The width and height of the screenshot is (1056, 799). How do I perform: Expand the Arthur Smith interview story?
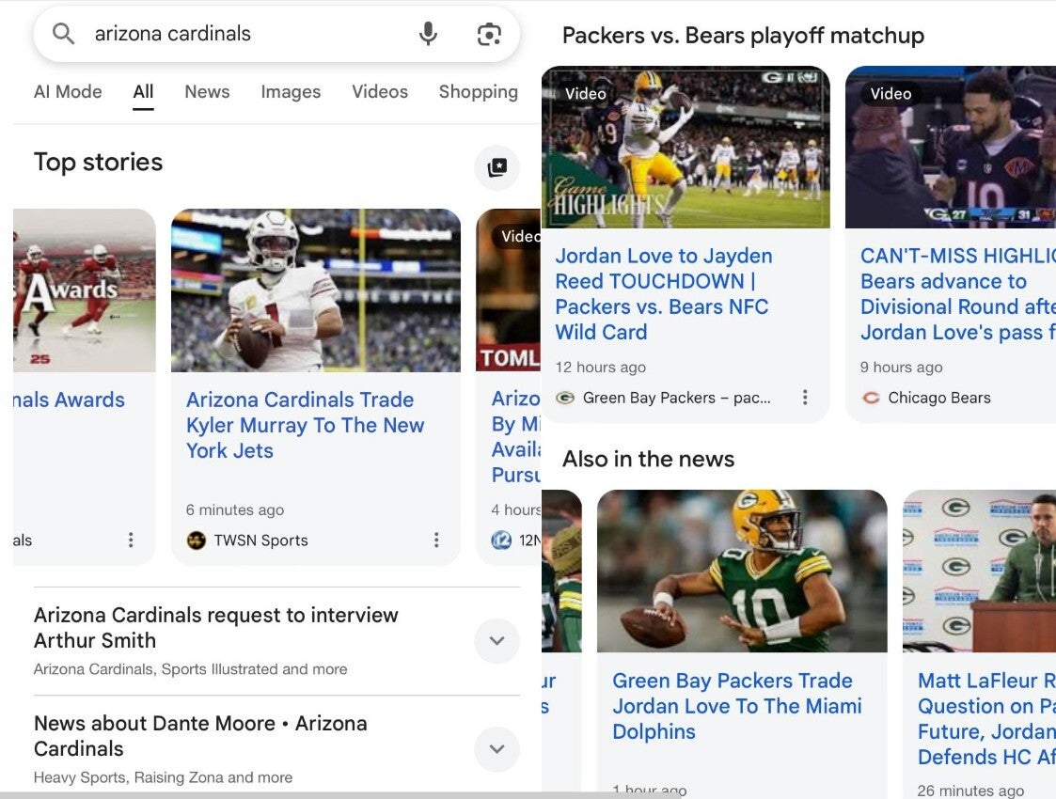[496, 641]
